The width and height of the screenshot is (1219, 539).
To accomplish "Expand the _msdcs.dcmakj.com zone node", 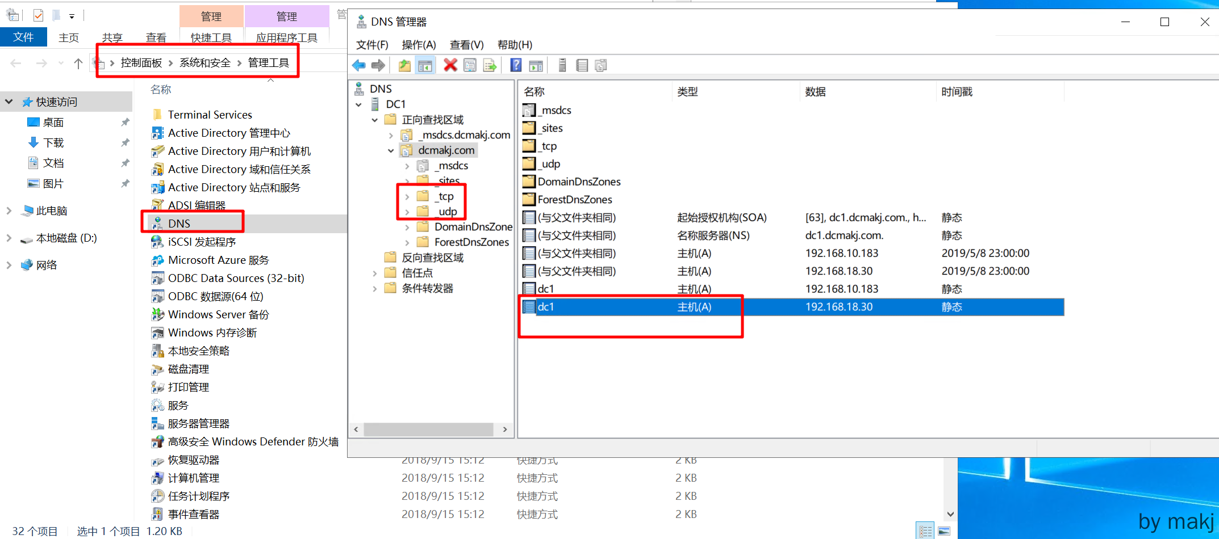I will pos(391,135).
